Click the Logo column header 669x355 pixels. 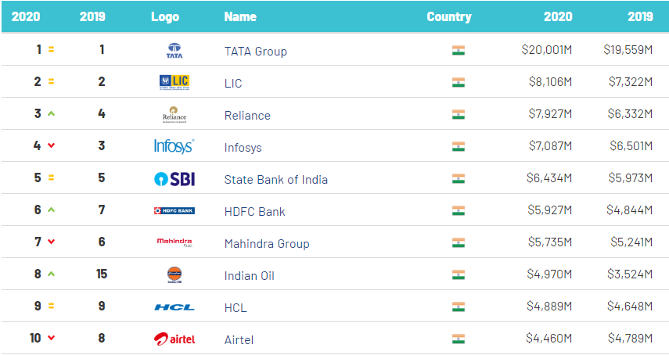click(165, 16)
